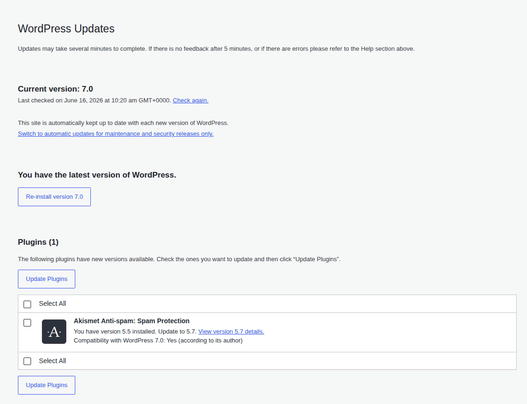This screenshot has width=527, height=404.
Task: Click the Akismet plugin logo icon
Action: 54,332
